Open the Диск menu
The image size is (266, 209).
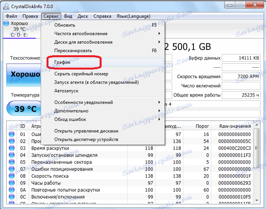83,16
